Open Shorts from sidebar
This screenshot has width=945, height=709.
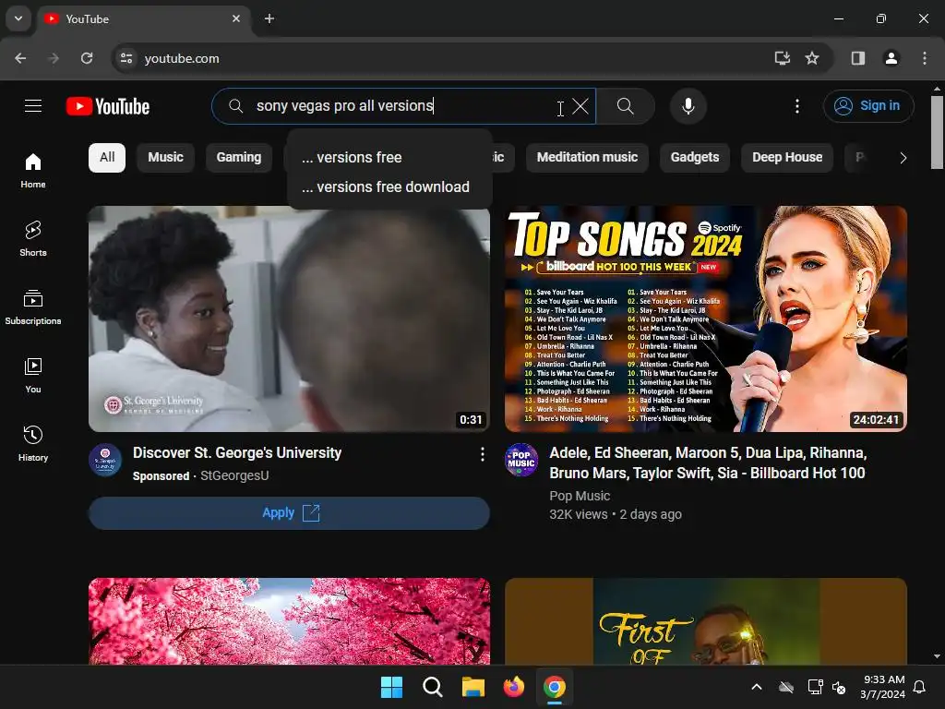coord(33,239)
